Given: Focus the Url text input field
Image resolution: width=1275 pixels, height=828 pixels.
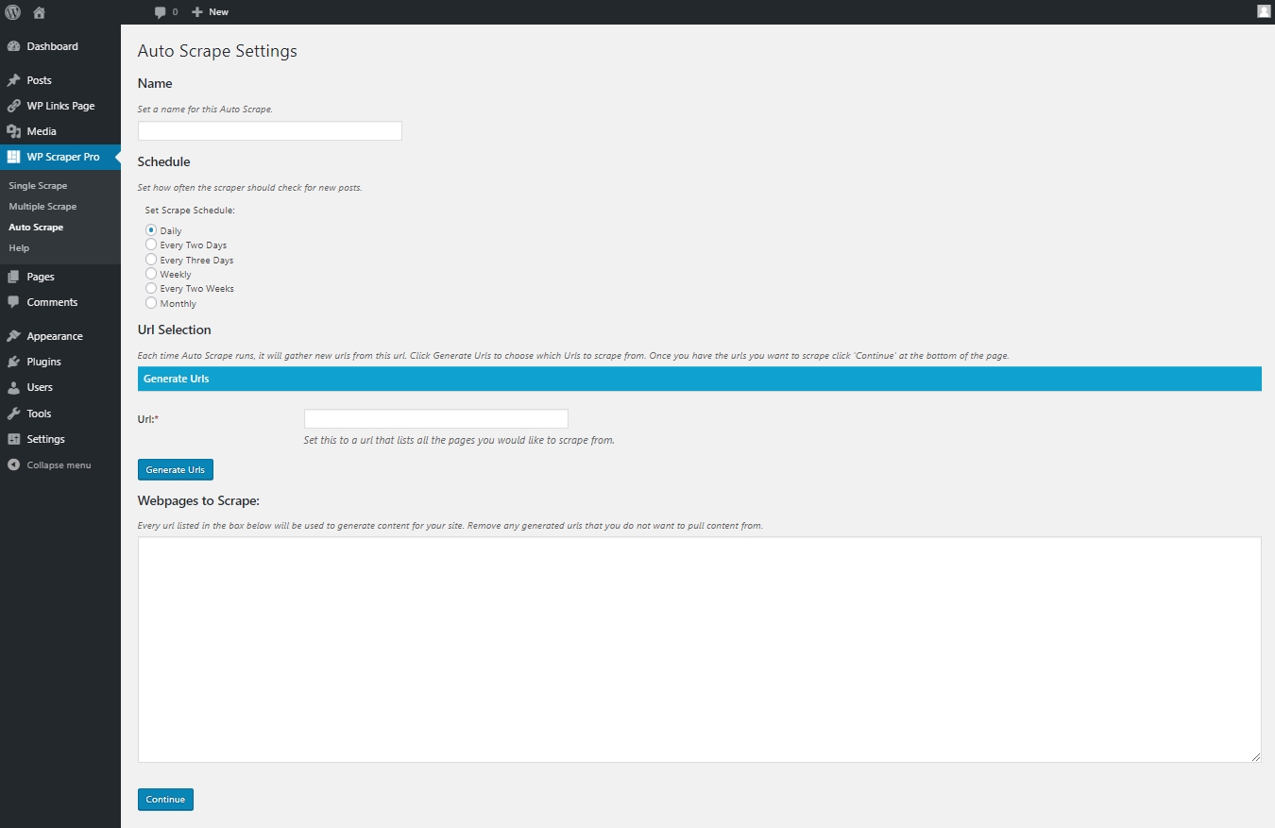Looking at the screenshot, I should (x=436, y=418).
